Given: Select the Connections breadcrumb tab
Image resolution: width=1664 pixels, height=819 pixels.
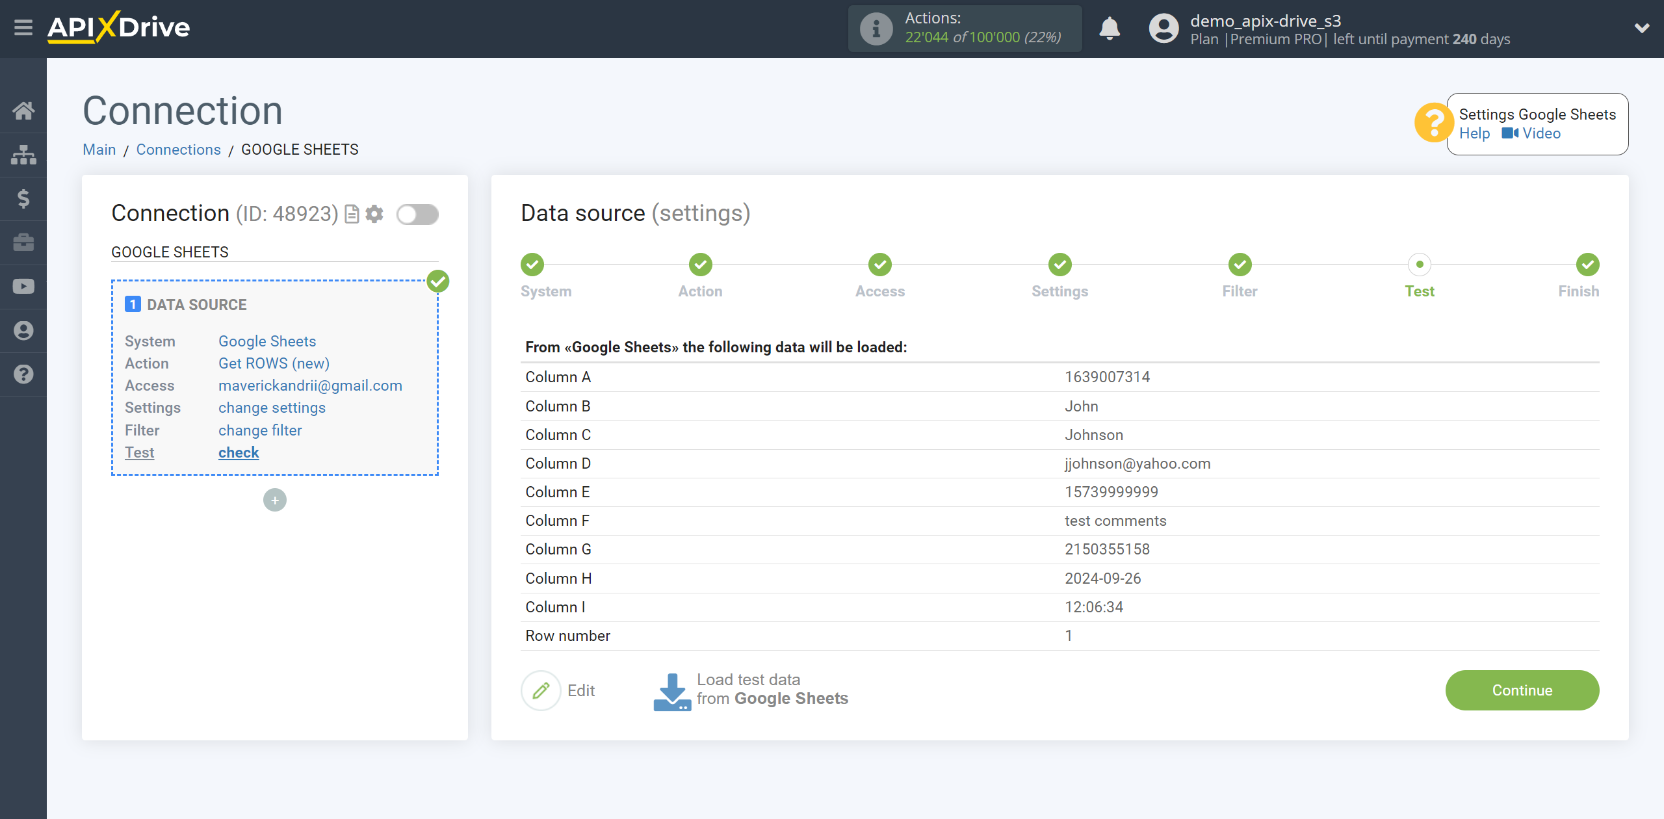Looking at the screenshot, I should (x=178, y=148).
